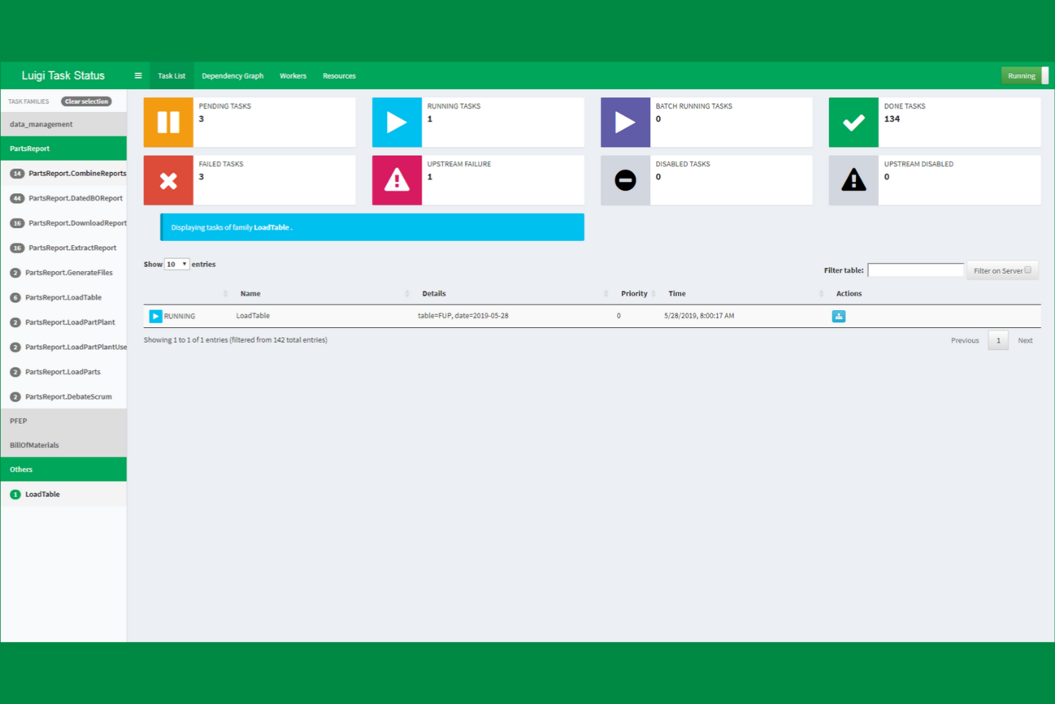This screenshot has width=1055, height=704.
Task: Open the dependency graph action icon for LoadTable
Action: [x=838, y=315]
